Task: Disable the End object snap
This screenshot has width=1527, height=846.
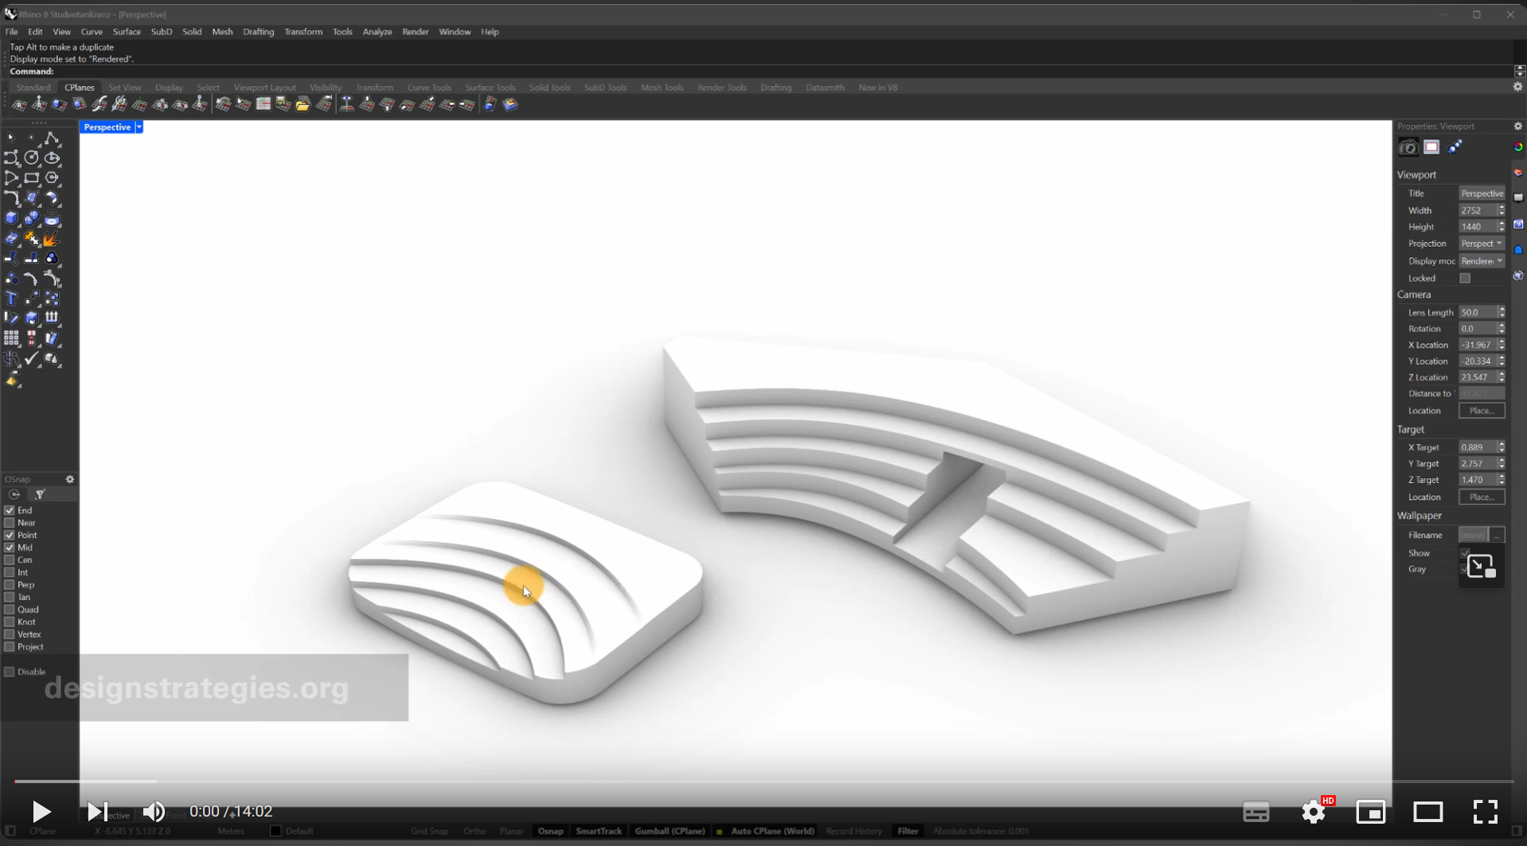Action: [9, 511]
